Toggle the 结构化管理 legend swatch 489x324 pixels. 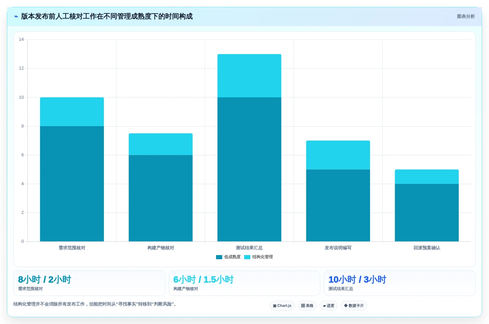tap(247, 257)
